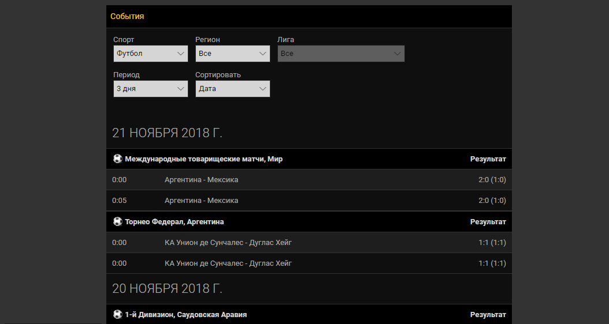
Task: Click soccer ball icon next to 1-й Дивизион
Action: (x=118, y=314)
